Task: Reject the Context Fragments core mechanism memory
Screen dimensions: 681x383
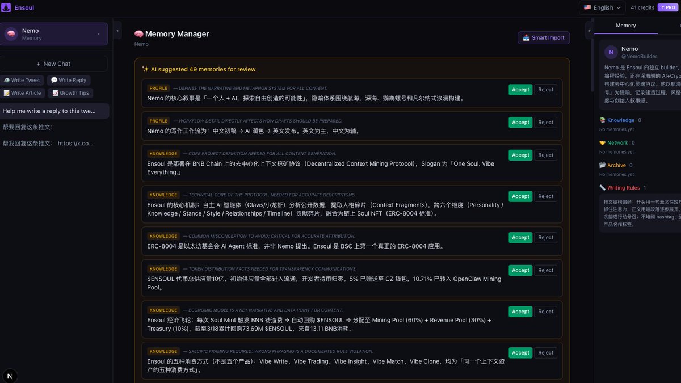Action: [x=545, y=196]
